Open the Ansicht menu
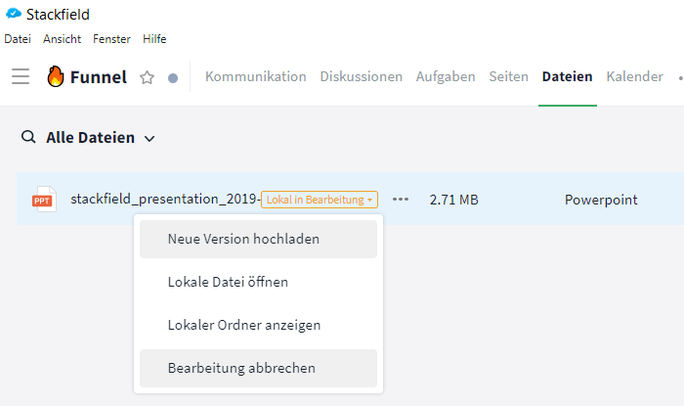This screenshot has height=406, width=684. 62,39
